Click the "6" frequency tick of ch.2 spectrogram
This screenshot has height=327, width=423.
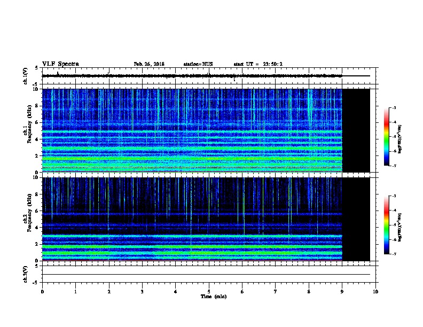point(37,211)
